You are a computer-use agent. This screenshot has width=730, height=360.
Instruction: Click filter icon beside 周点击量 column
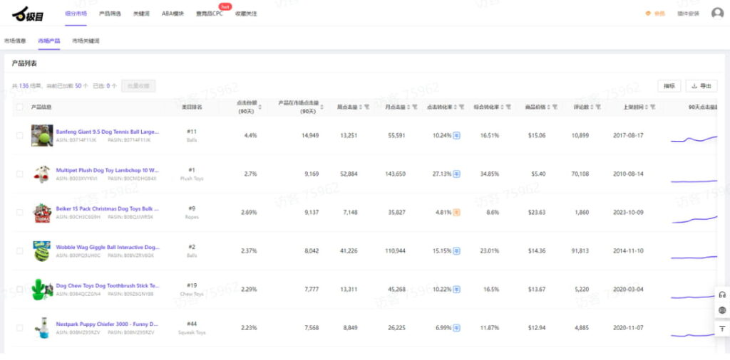(366, 107)
